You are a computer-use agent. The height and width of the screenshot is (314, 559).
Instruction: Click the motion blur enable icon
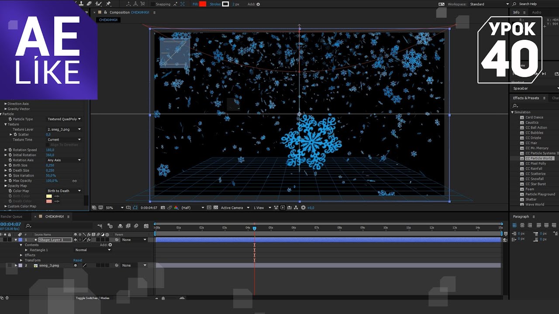coord(136,226)
